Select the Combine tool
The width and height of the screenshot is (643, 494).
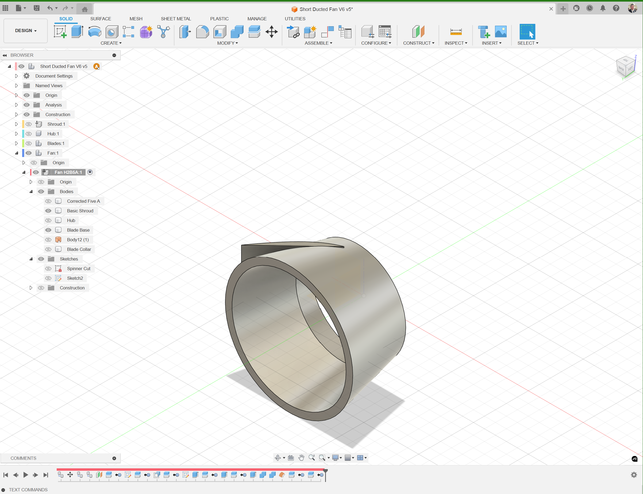tap(237, 32)
